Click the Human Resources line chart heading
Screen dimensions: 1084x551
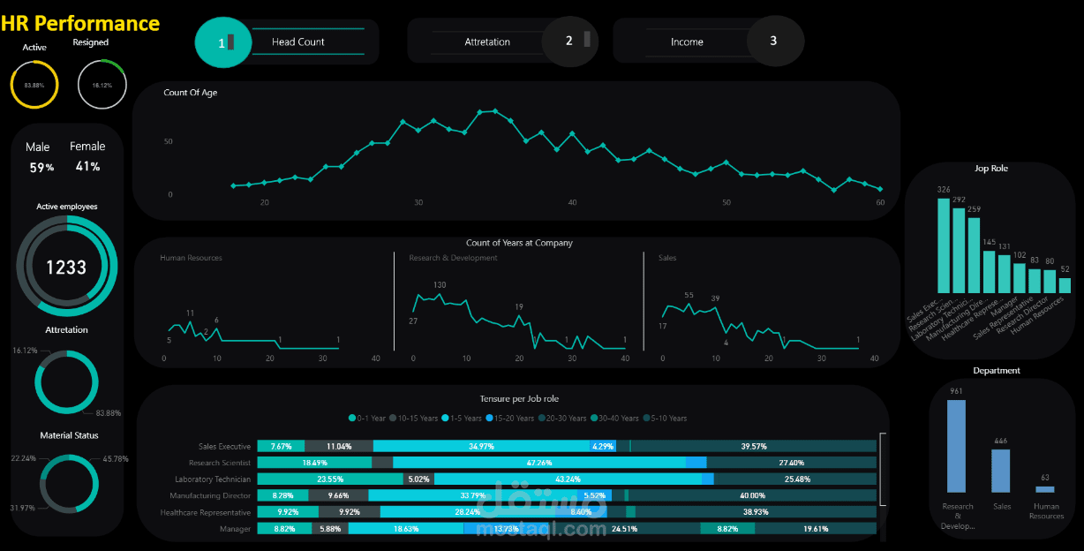191,258
